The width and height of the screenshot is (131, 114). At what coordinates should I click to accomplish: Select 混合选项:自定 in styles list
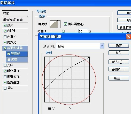click(x=15, y=20)
